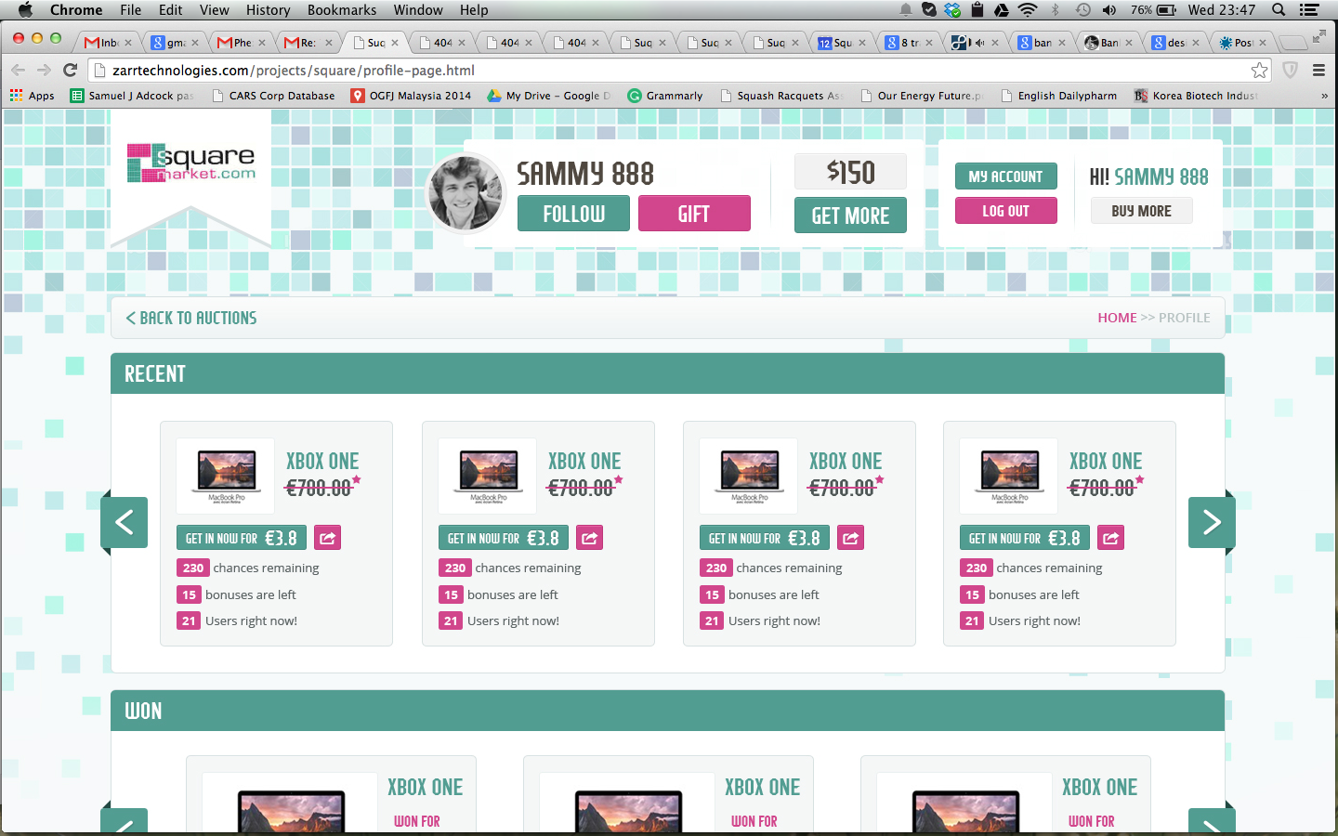Reload the page
Screen dimensions: 1338x836
tap(70, 71)
